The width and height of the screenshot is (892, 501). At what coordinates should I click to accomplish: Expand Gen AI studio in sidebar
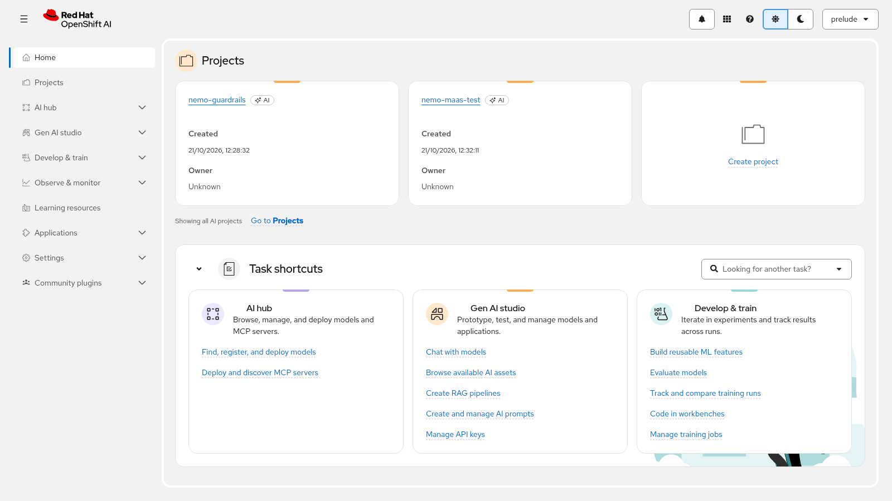pyautogui.click(x=83, y=132)
